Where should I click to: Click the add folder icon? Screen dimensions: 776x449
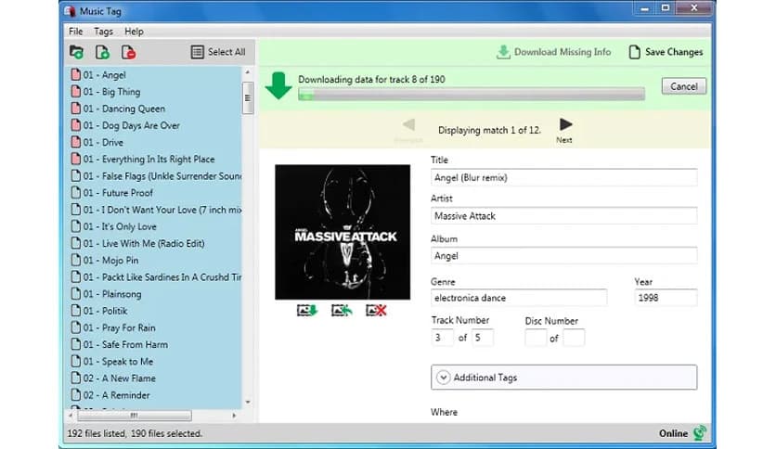pos(76,52)
